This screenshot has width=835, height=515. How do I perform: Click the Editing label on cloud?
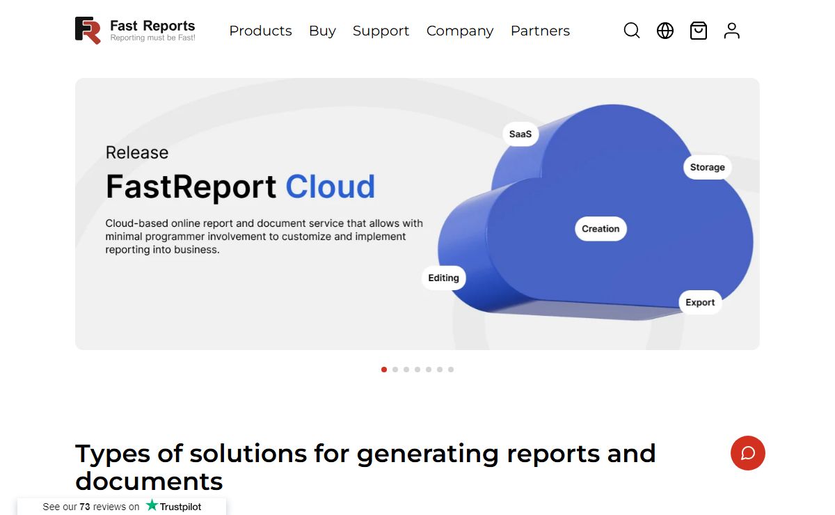443,278
